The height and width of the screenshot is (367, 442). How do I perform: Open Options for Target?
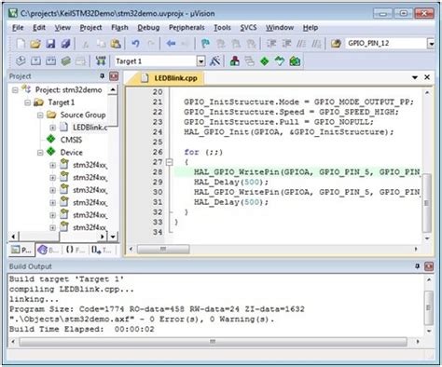click(215, 61)
